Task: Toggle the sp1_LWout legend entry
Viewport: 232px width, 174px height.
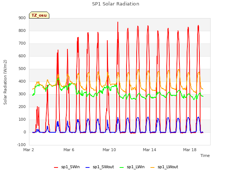Action: (x=164, y=167)
